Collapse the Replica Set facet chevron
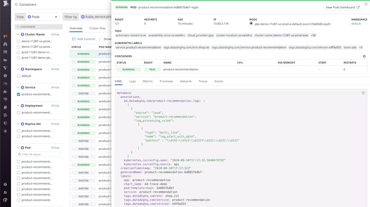 click(x=18, y=124)
